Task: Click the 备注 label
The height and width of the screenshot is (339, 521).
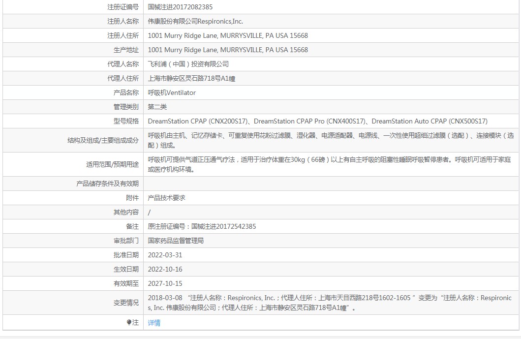Action: [x=132, y=226]
